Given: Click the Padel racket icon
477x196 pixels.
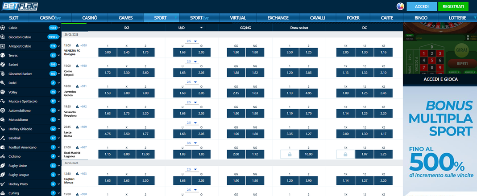Looking at the screenshot, I should click(3, 83).
